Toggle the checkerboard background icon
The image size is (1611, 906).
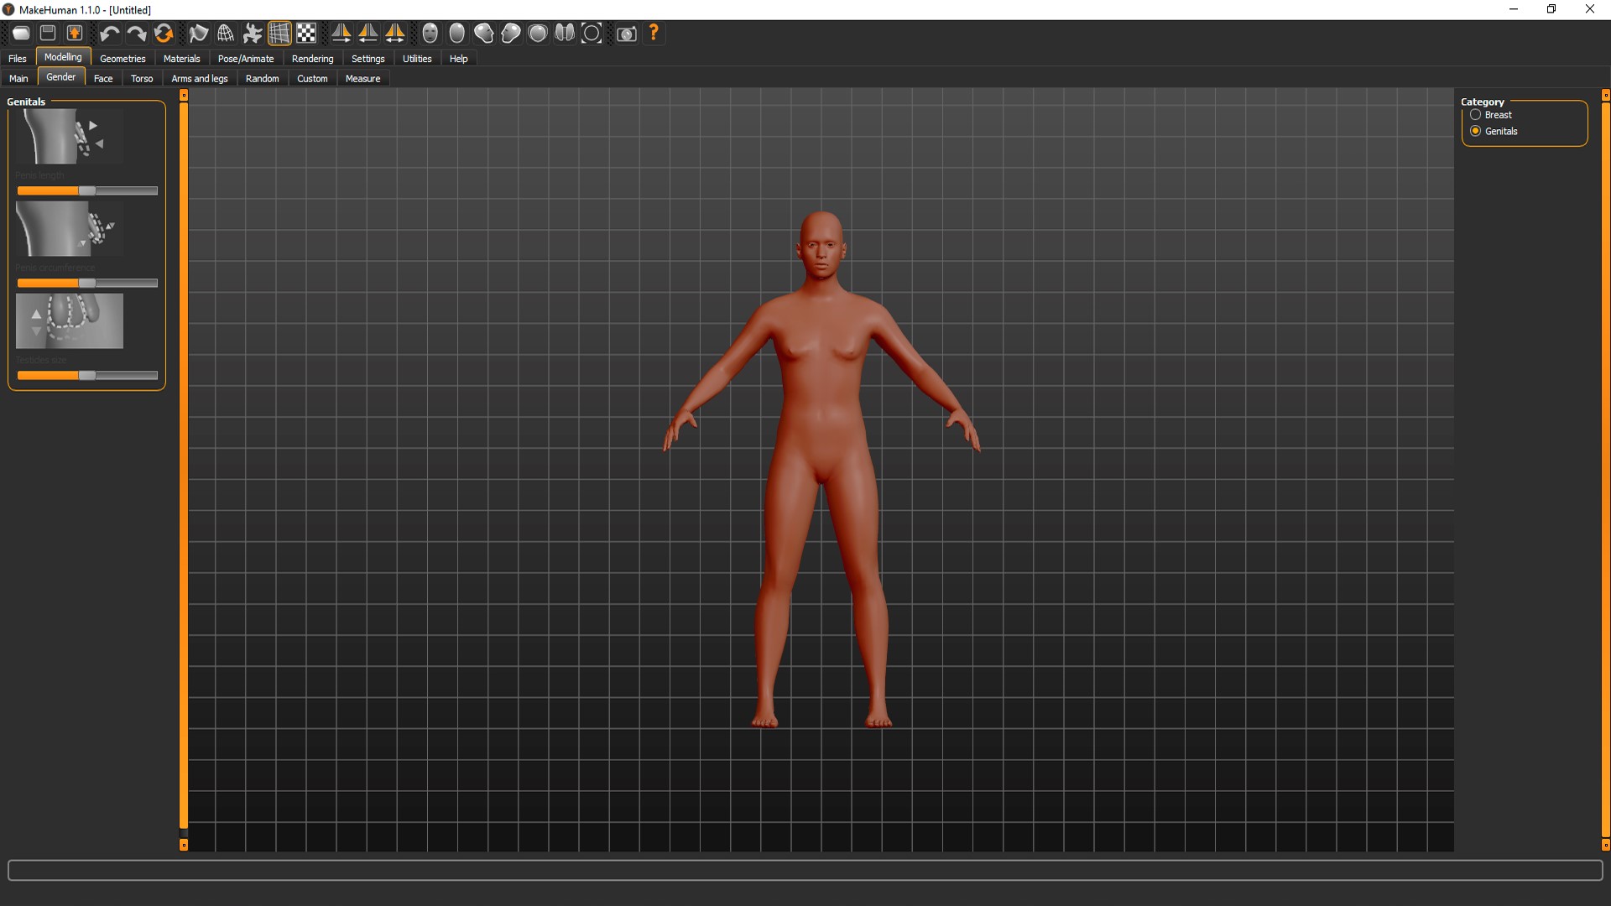coord(306,34)
